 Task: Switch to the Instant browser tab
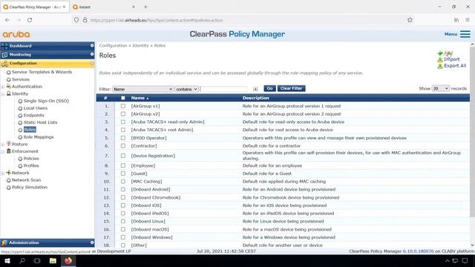(x=103, y=7)
